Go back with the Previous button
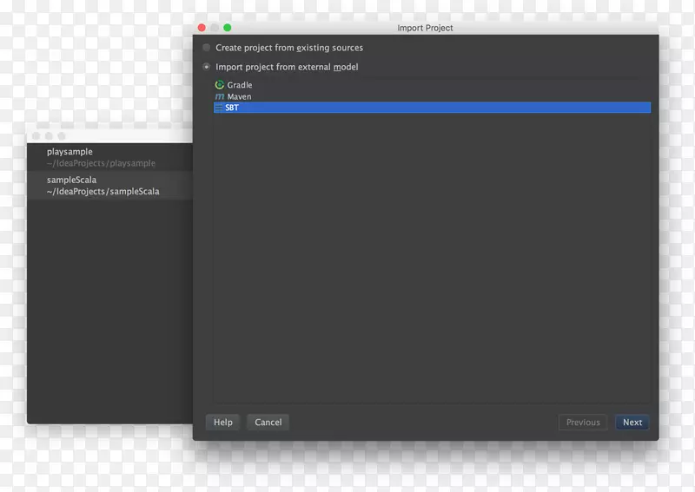695x492 pixels. (x=583, y=423)
